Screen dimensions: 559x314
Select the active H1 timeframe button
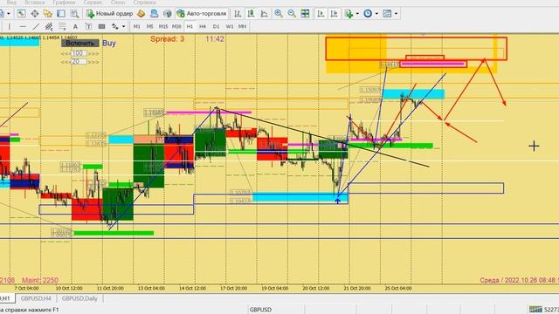click(190, 26)
